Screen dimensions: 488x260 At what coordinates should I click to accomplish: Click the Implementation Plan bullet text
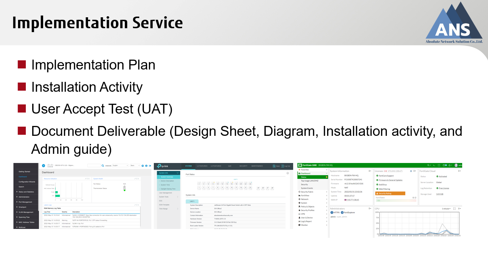click(93, 65)
